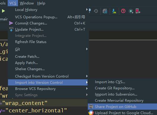Screen dimensions: 157x115
Task: Choose Create Git Repository item
Action: [x=122, y=88]
